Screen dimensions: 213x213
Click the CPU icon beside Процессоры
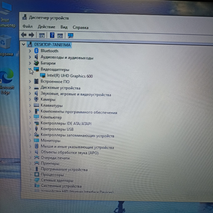point(37,174)
